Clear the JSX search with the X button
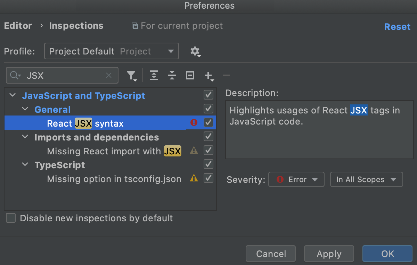The image size is (417, 265). [108, 75]
